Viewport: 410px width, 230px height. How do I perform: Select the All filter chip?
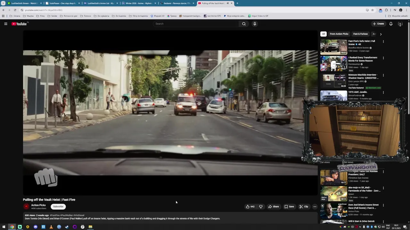(324, 34)
